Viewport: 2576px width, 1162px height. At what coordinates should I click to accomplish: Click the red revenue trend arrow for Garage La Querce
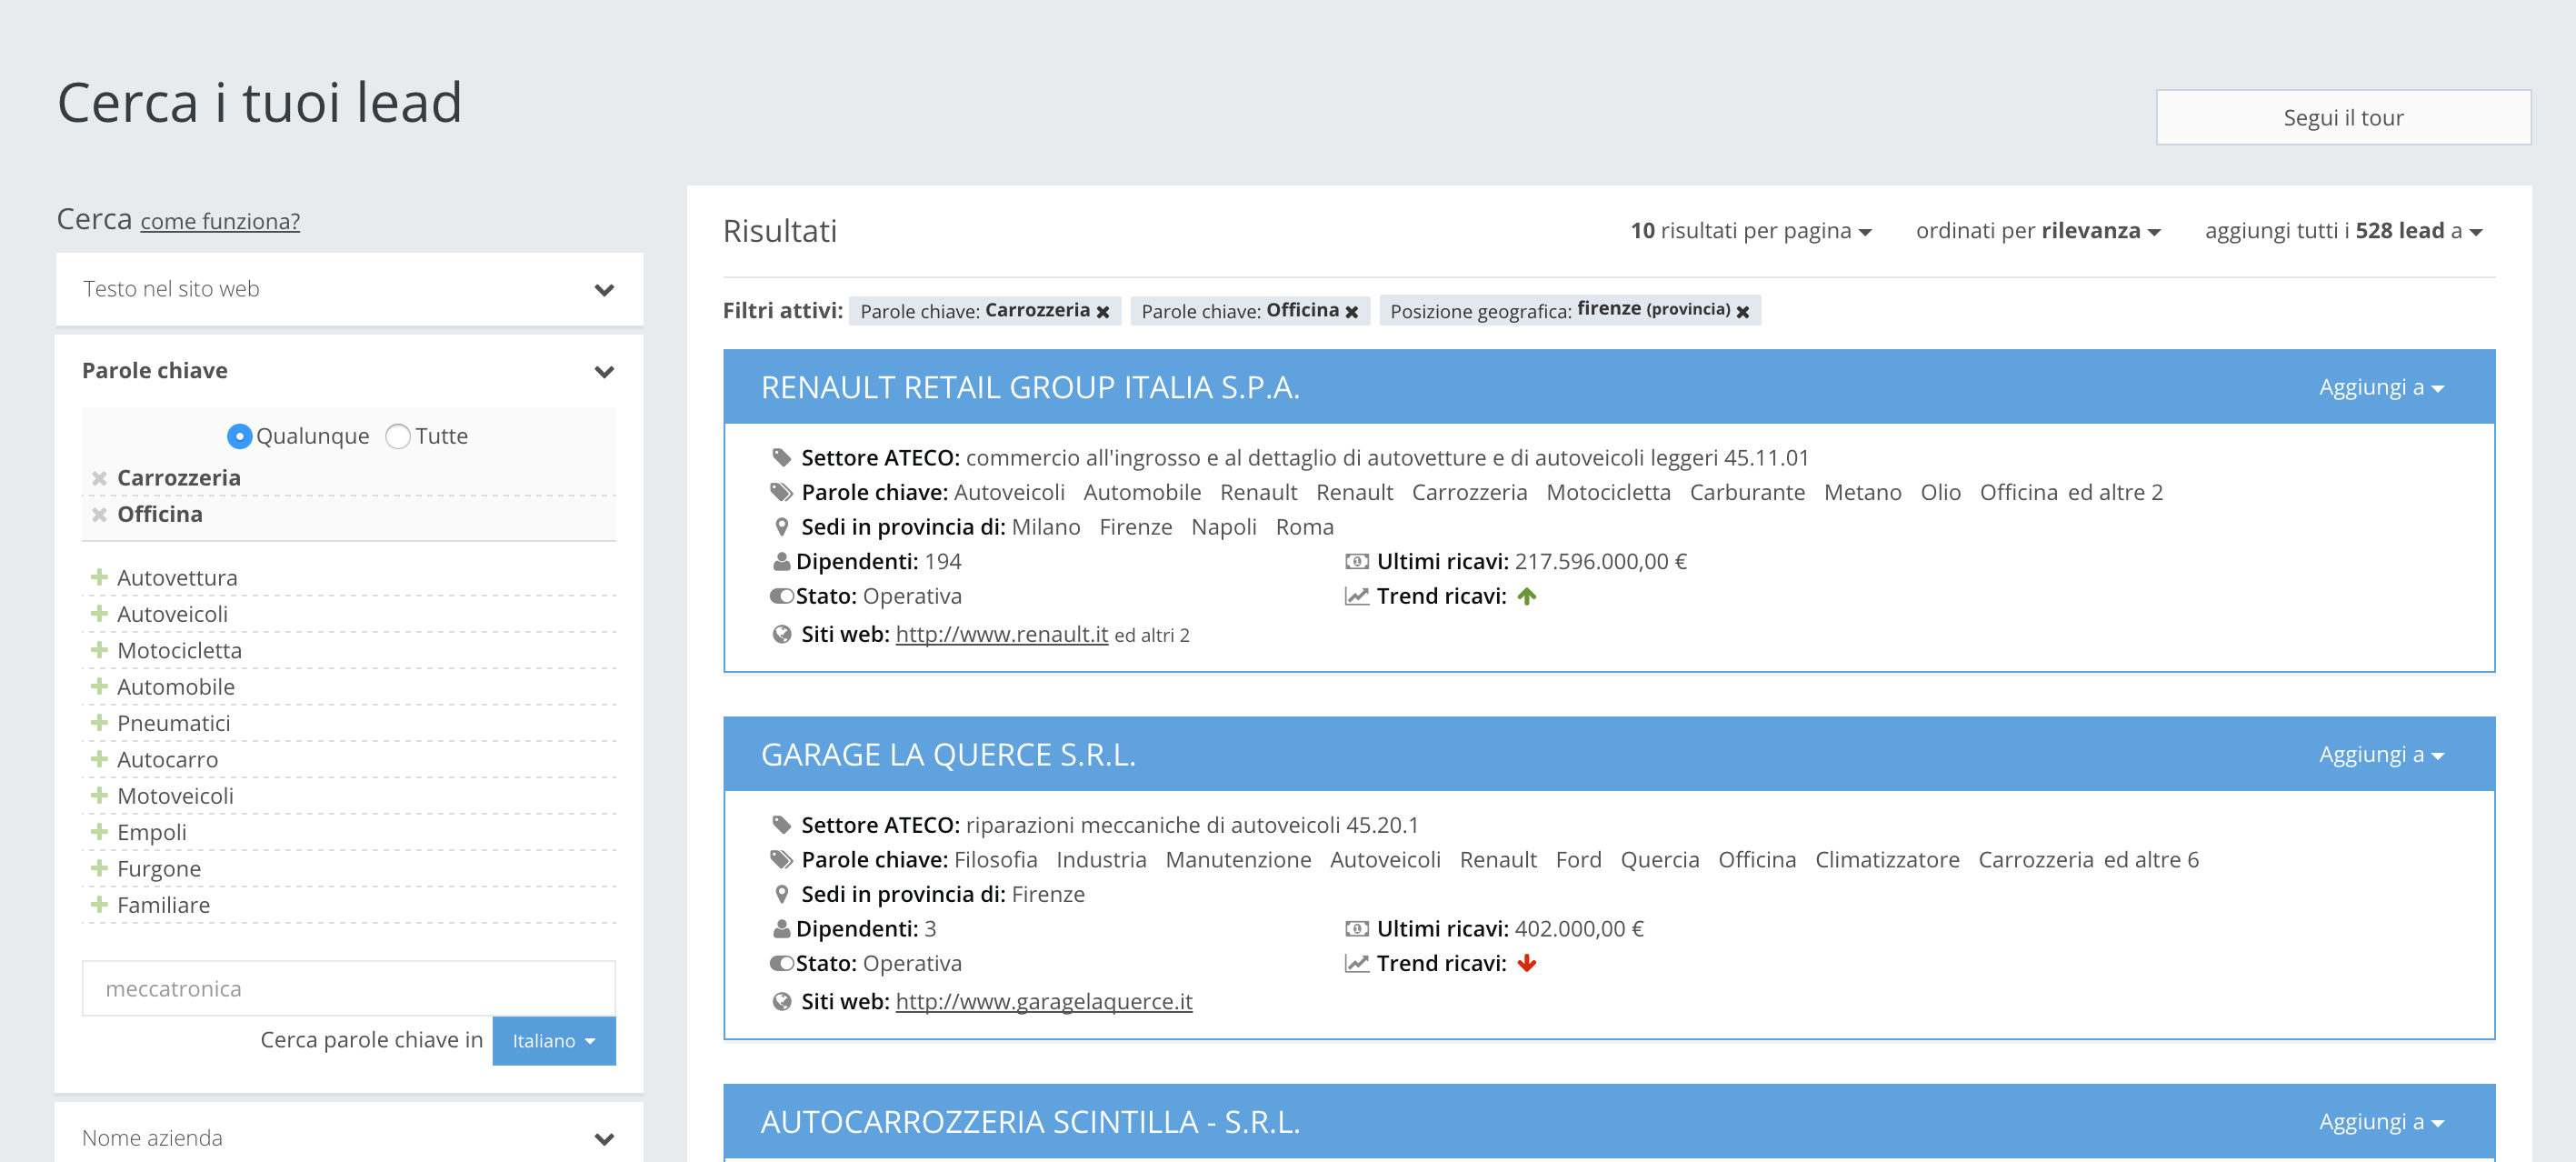1526,963
